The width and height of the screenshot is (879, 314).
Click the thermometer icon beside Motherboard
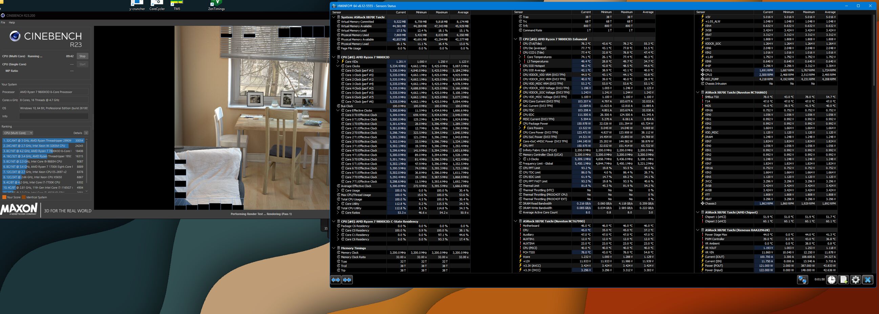(x=520, y=226)
